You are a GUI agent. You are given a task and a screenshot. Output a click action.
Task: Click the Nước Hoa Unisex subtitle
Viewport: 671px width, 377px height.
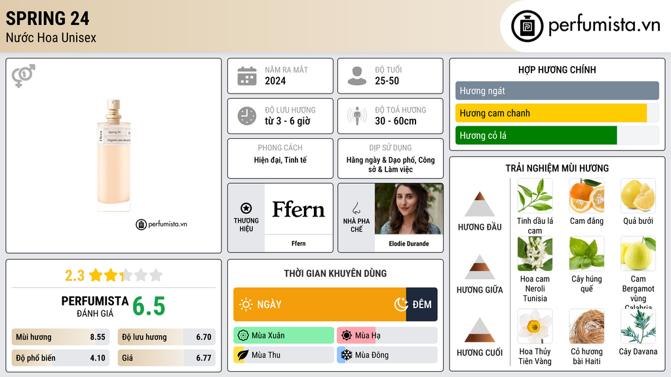click(x=51, y=37)
